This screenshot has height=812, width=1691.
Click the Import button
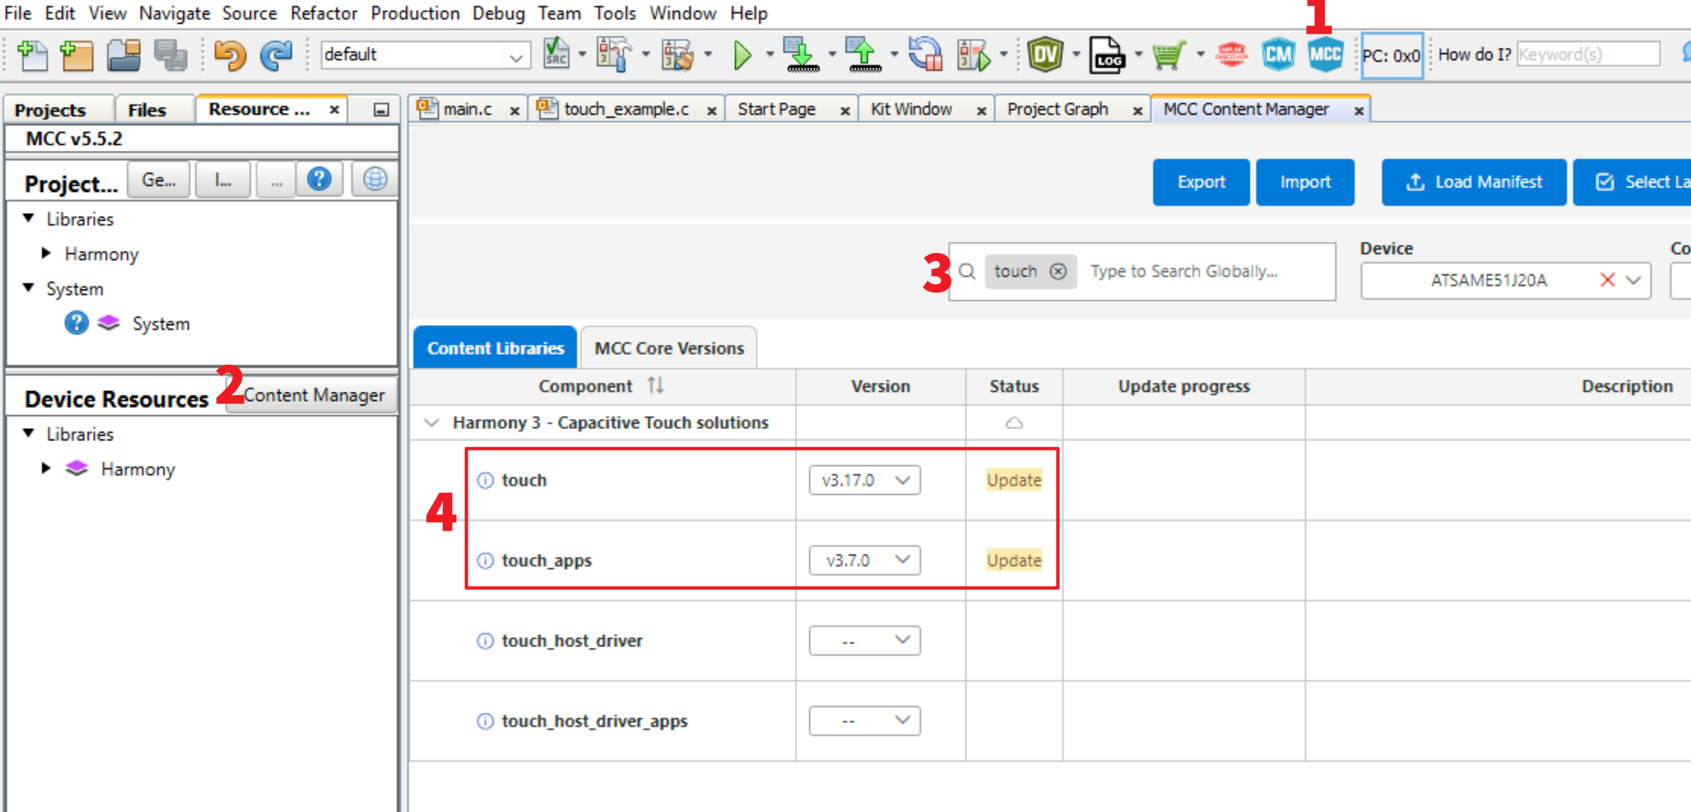point(1305,182)
